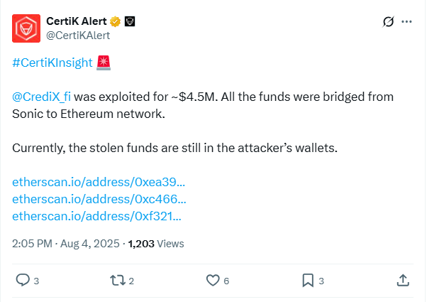Open etherscan address link starting 0xf321
Screen dimensions: 427x302
(x=96, y=216)
